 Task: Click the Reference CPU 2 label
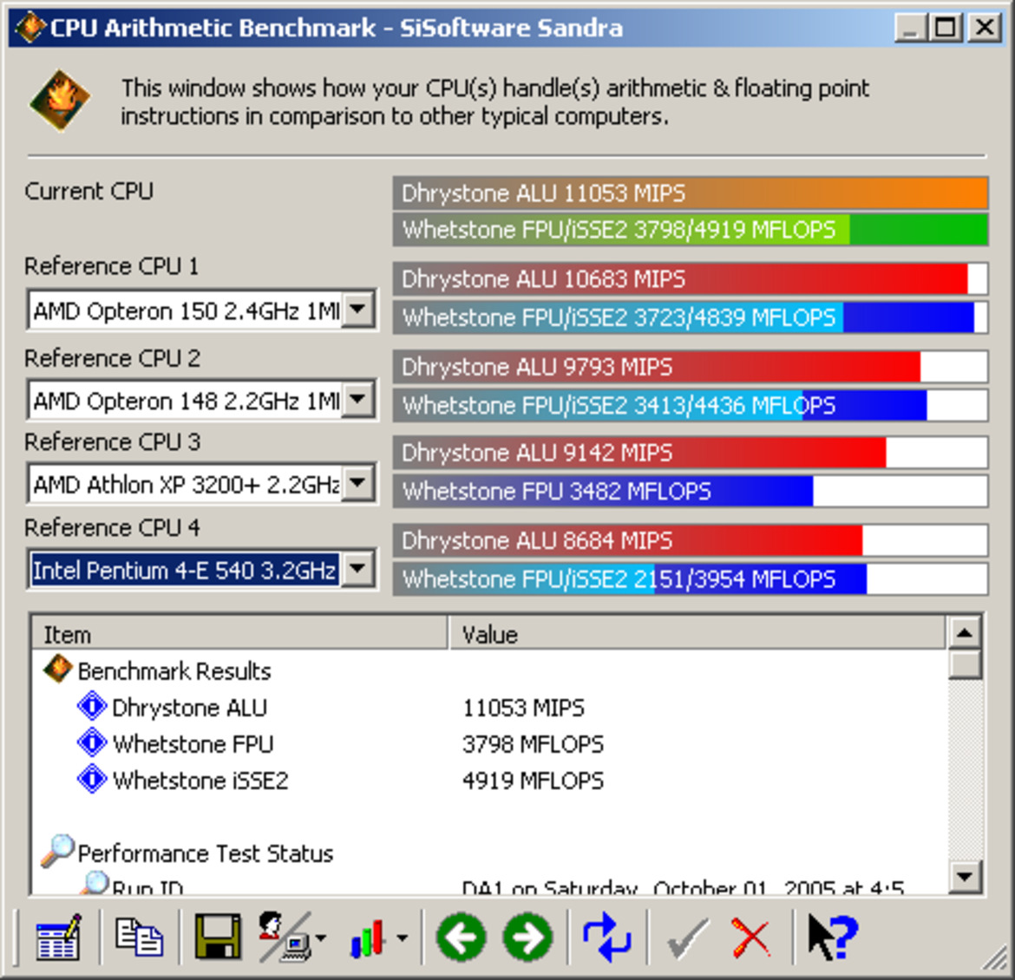112,358
